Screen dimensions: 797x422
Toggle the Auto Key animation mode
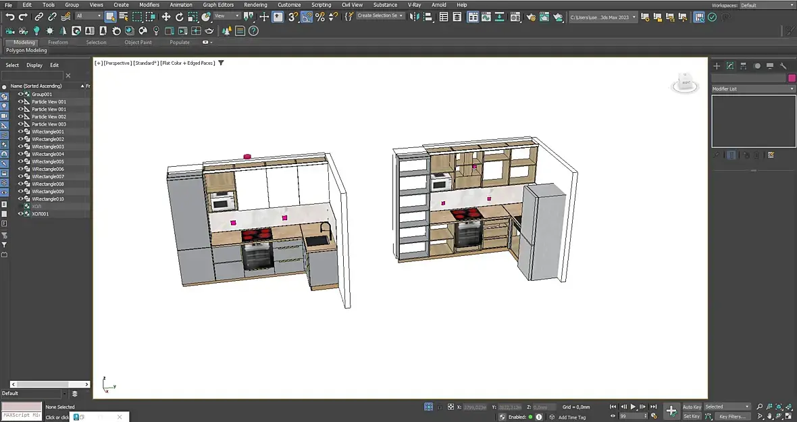[x=692, y=407]
